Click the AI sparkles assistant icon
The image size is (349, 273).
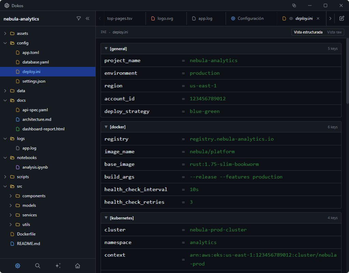[x=58, y=265]
